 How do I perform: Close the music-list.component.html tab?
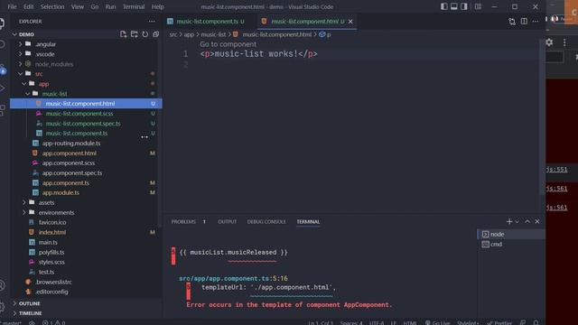[x=350, y=22]
